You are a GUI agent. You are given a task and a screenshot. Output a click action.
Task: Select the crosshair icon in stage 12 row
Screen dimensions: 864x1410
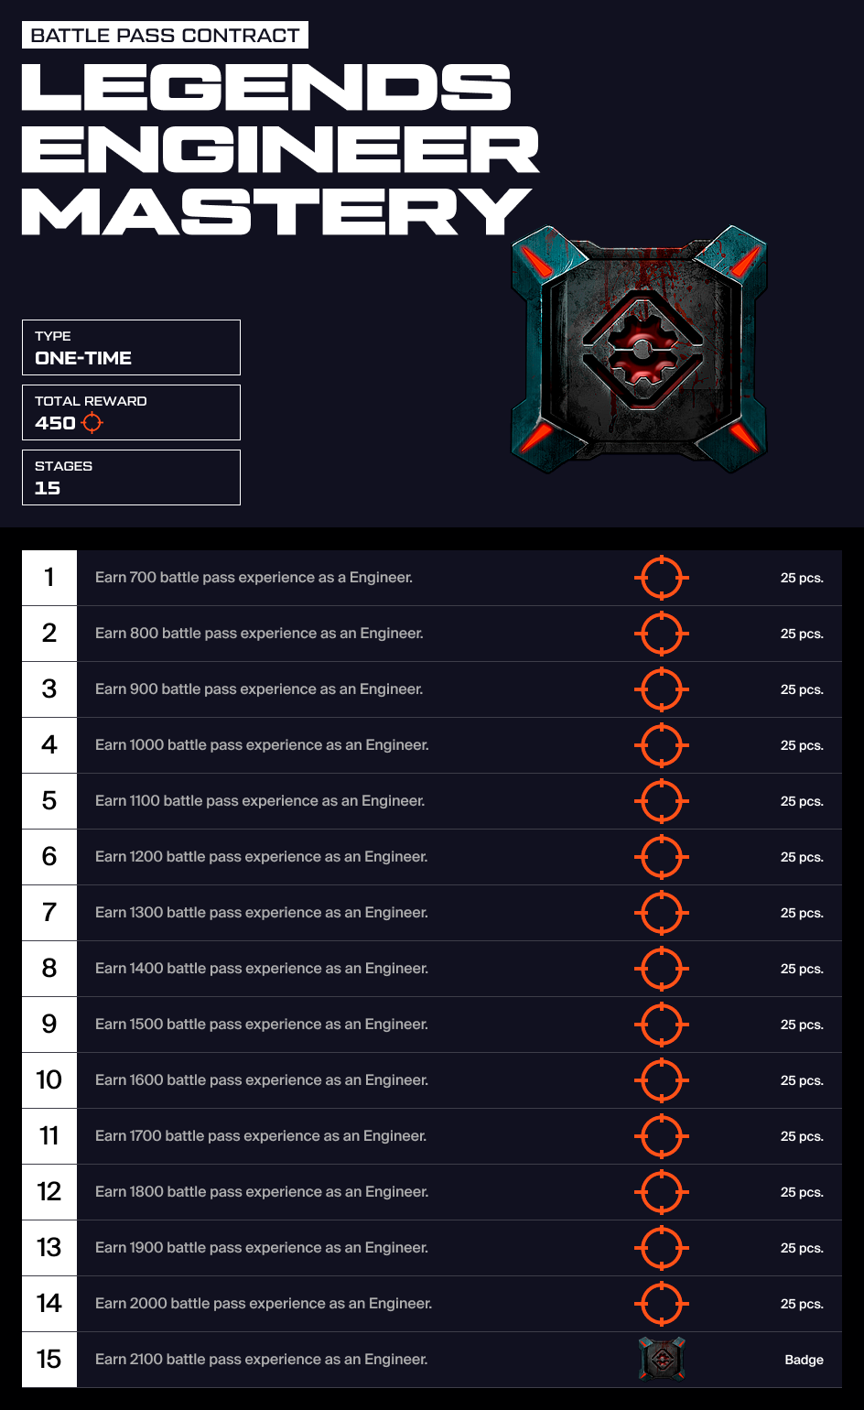click(661, 1192)
